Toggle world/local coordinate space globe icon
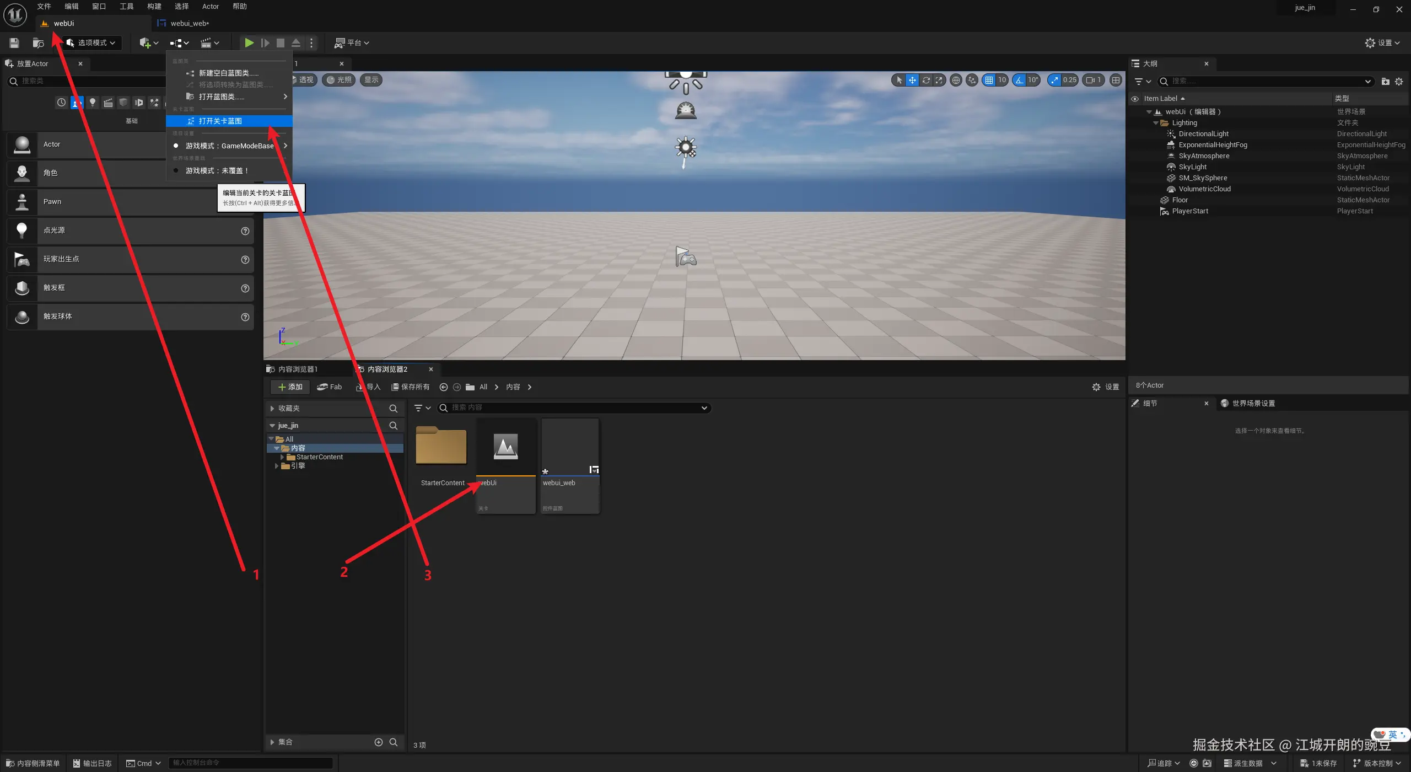Screen dimensions: 1411x772 [956, 80]
